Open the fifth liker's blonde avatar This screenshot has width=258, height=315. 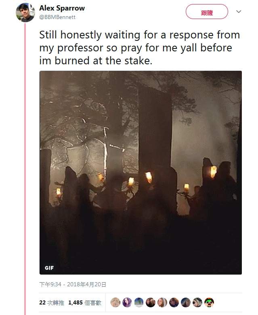pos(162,302)
